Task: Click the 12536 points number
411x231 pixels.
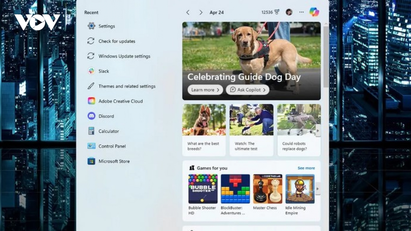Action: [x=267, y=12]
